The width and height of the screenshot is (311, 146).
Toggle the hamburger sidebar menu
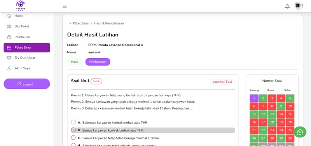(65, 6)
